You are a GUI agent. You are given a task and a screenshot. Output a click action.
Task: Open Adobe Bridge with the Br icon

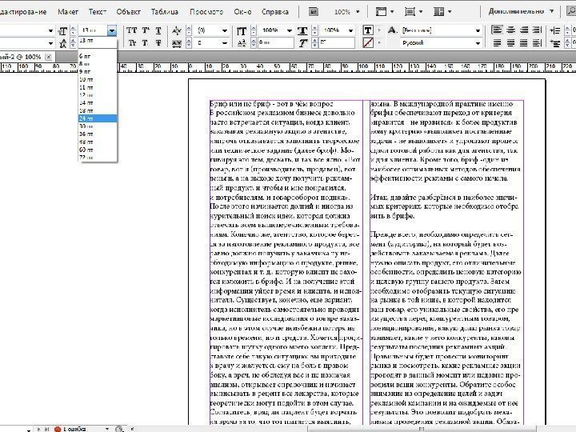pyautogui.click(x=314, y=11)
